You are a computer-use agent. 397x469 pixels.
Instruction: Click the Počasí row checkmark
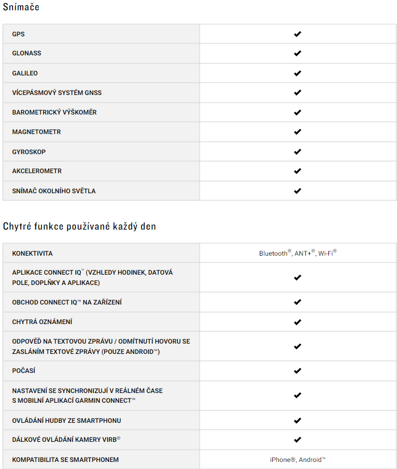297,371
